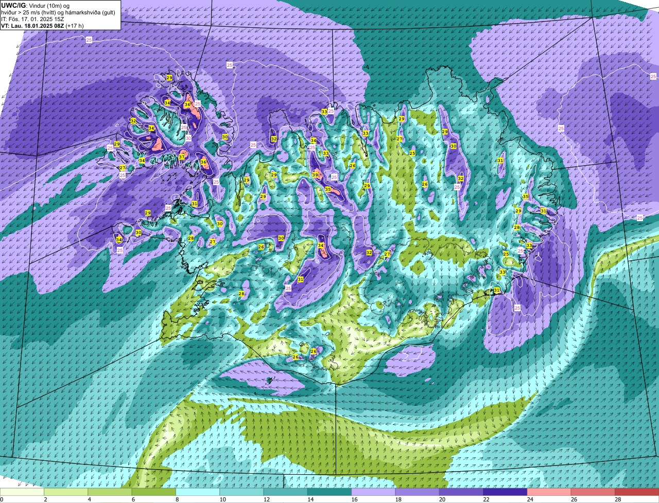Select the 2–4 m/s light green legend swatch
Screen dimensions: 659x503
[x=66, y=492]
